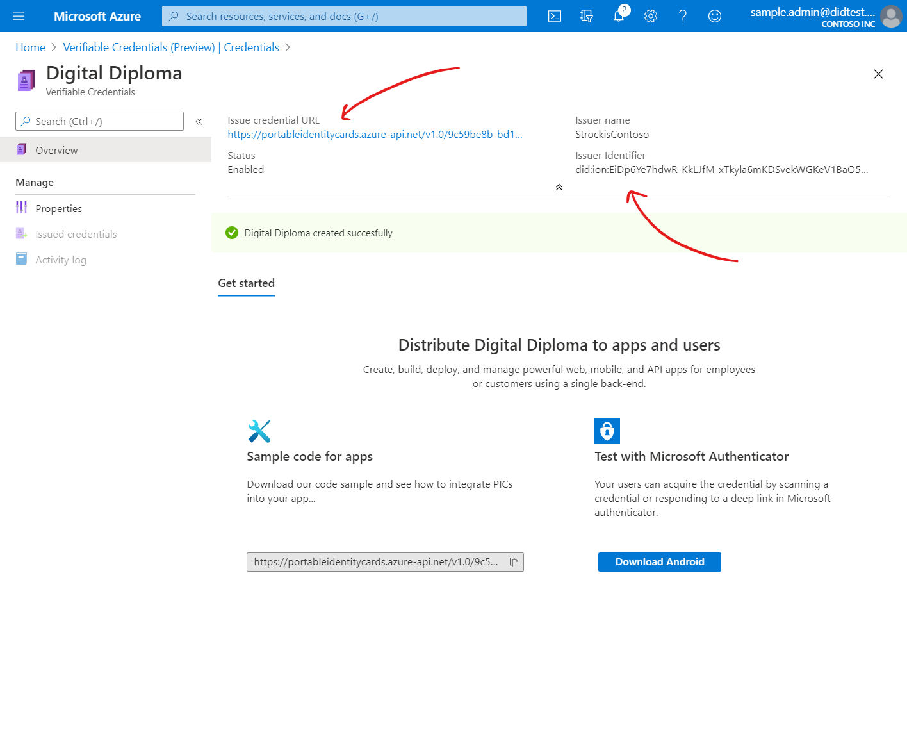Click the 'Digital Diploma created succesfully' message
907x753 pixels.
pos(318,233)
